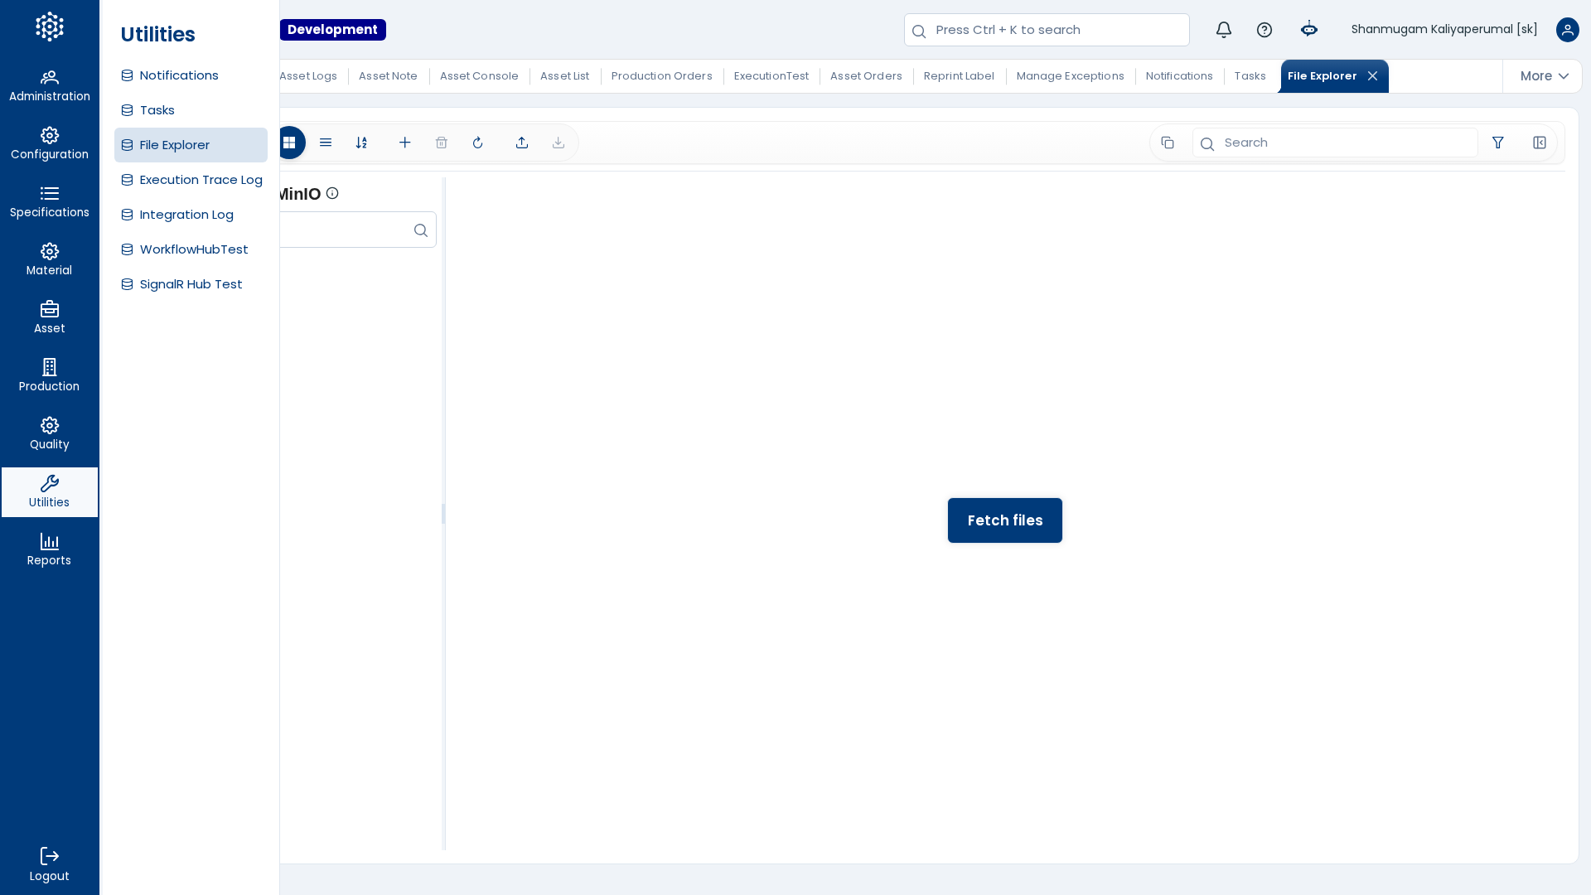This screenshot has width=1591, height=895.
Task: Close the File Explorer tab
Action: [x=1373, y=76]
